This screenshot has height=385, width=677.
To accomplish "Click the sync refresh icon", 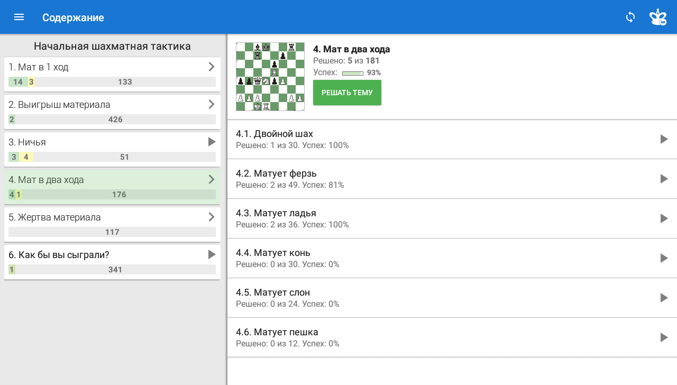I will (630, 17).
